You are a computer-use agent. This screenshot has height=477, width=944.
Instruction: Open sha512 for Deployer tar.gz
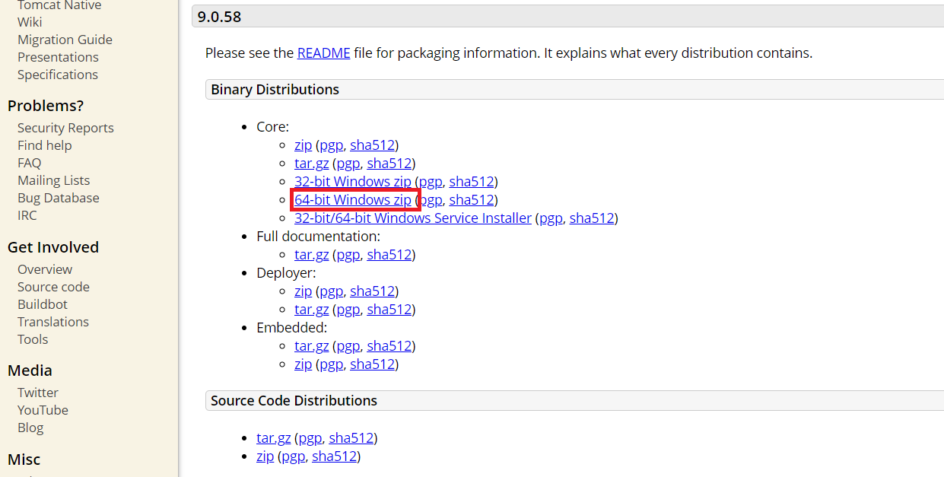pyautogui.click(x=389, y=310)
